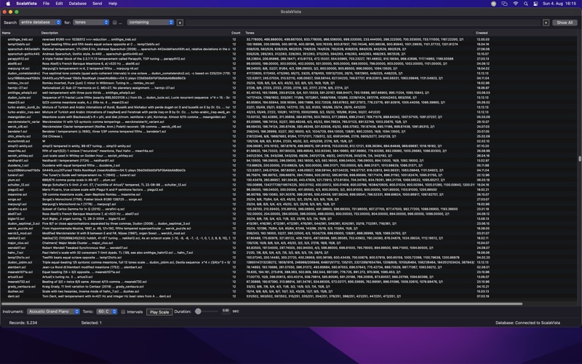Open the Siri-like round status icon in menu bar

493,4
